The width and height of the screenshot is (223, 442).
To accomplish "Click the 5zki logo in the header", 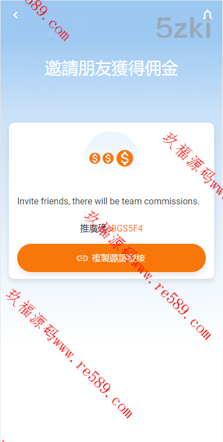I will (x=183, y=28).
